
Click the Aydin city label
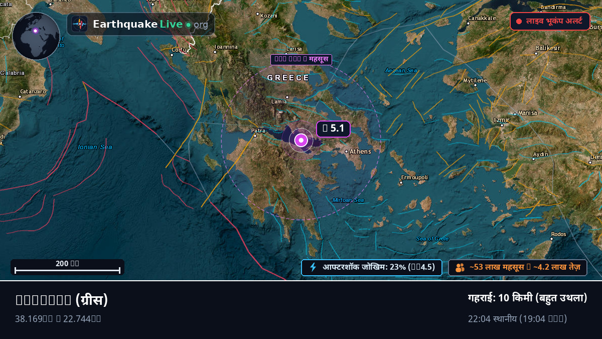tap(541, 154)
